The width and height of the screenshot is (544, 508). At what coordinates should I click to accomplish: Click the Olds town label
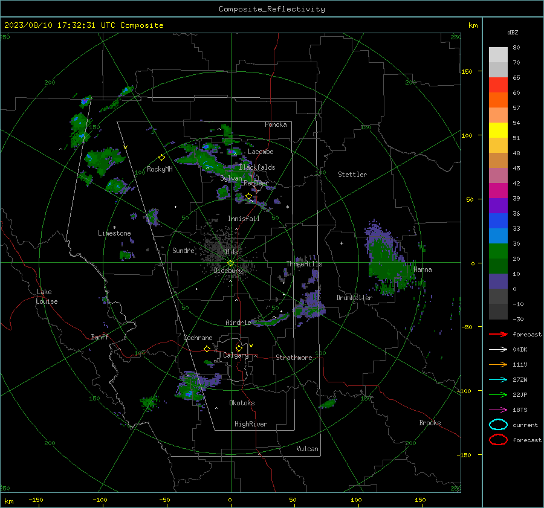coord(230,252)
